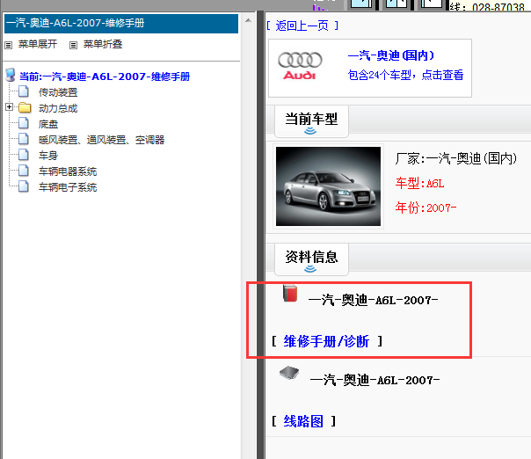Click the left panel scrollbar up arrow

(x=247, y=18)
